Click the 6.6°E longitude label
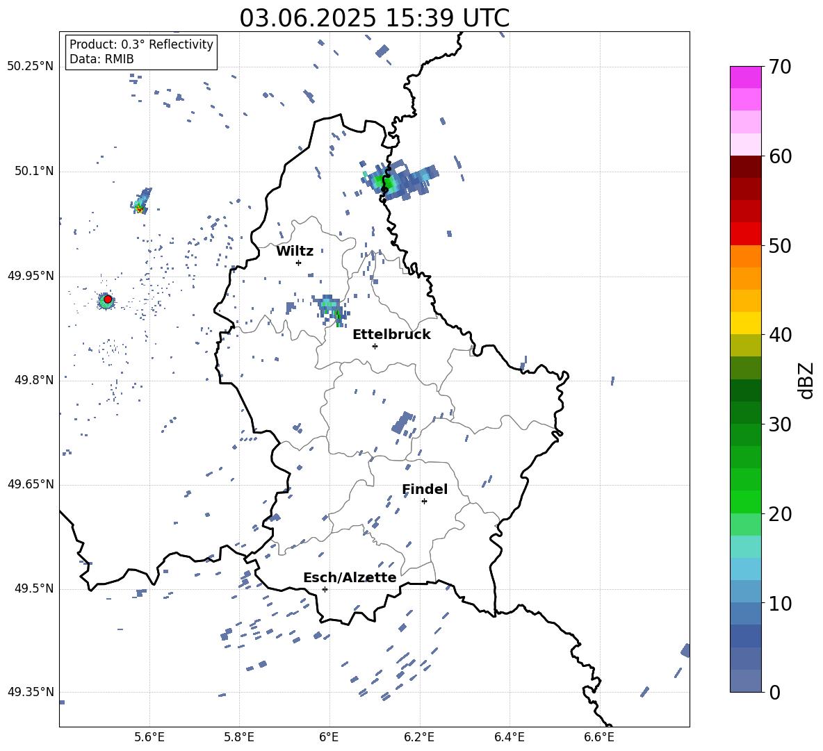The width and height of the screenshot is (823, 751). 599,737
